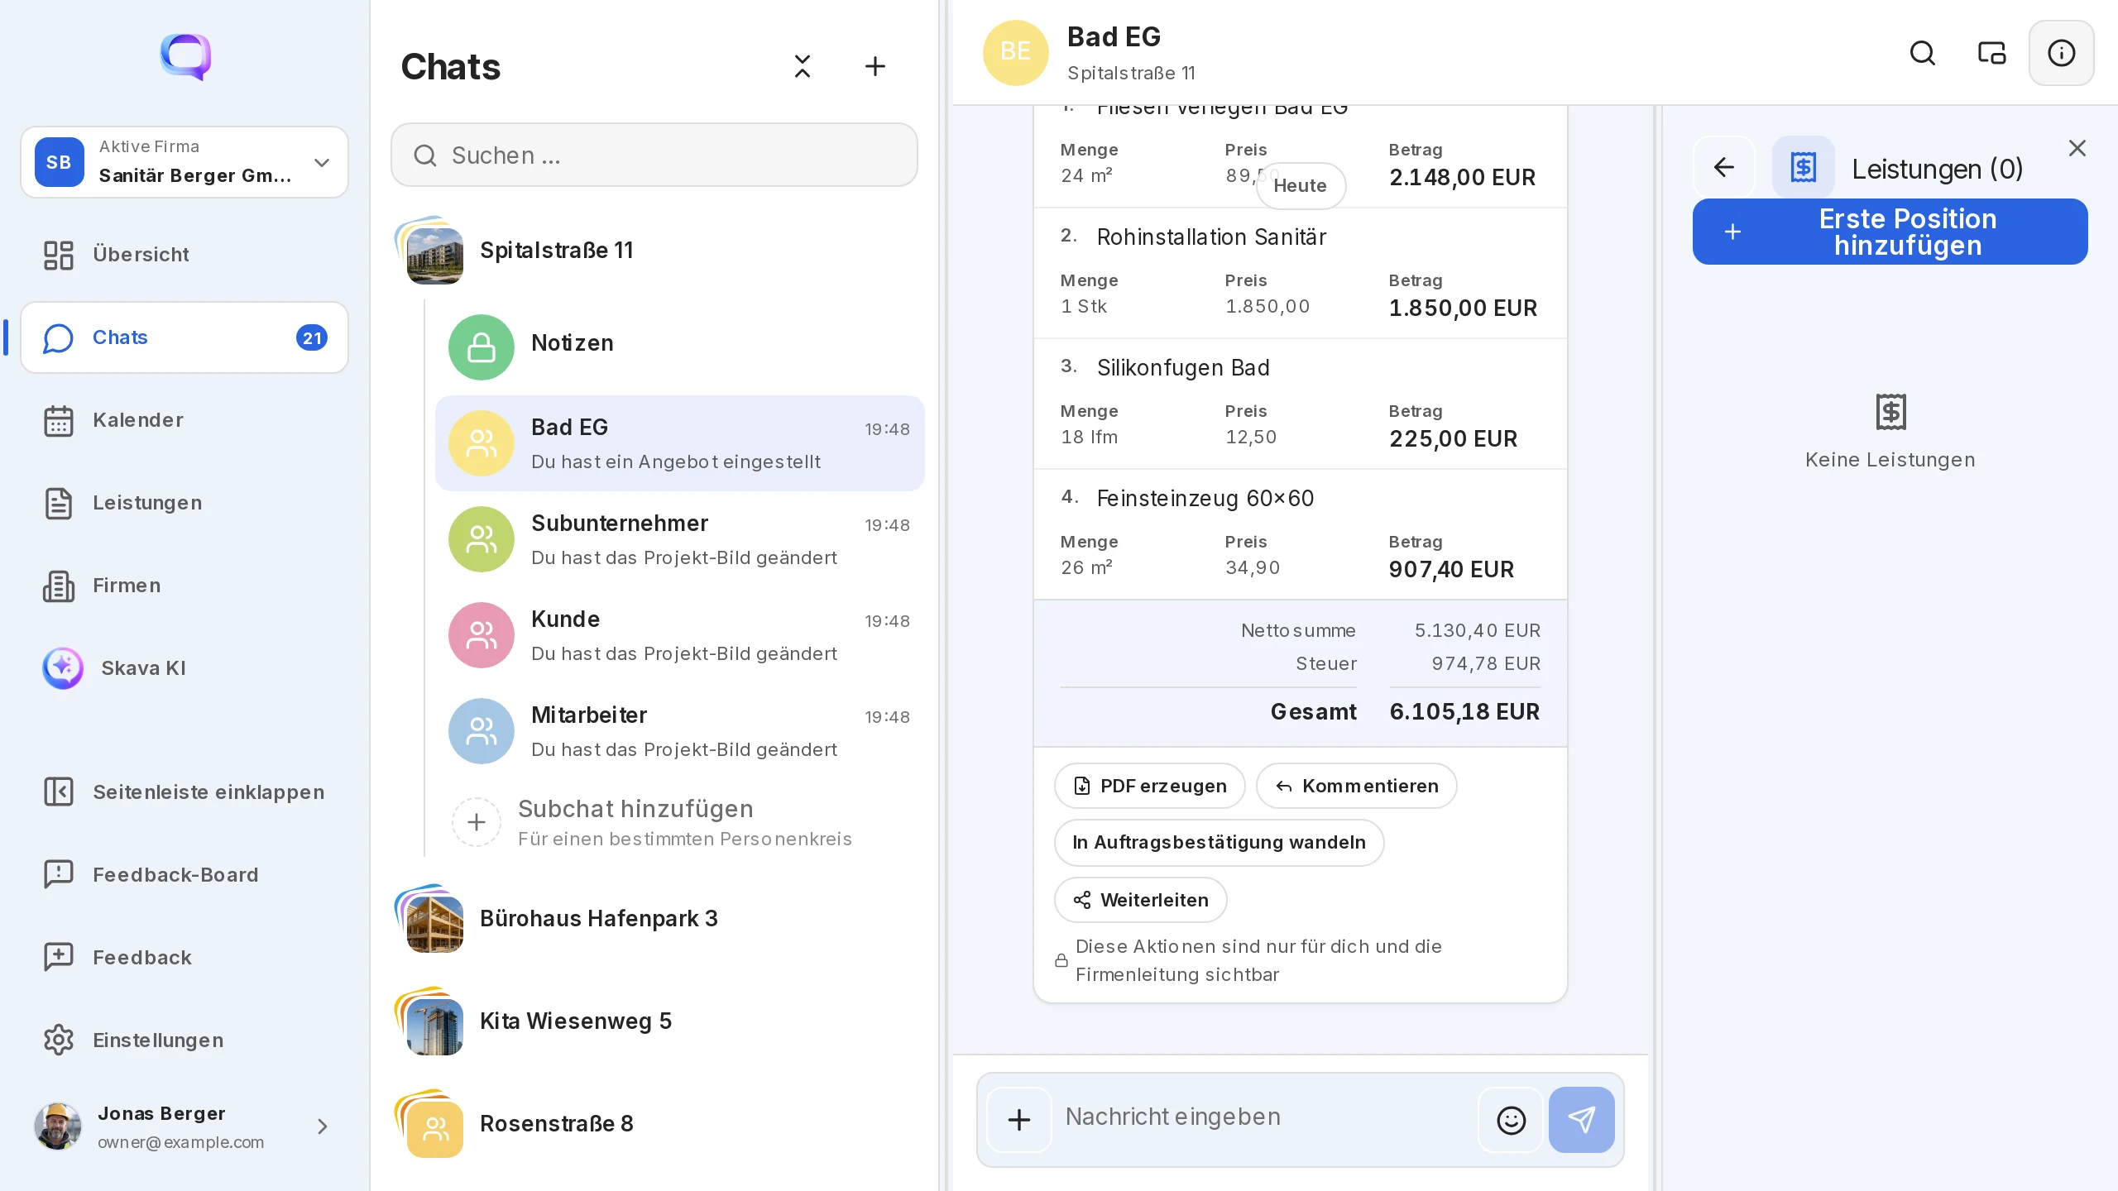Click the Leistungen receipt icon

pos(1803,167)
